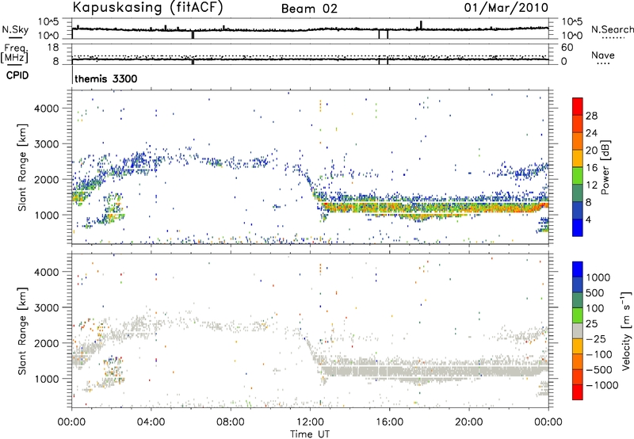Click the 'Freq. [MHz]' axis label
Image resolution: width=634 pixels, height=439 pixels.
tap(15, 53)
